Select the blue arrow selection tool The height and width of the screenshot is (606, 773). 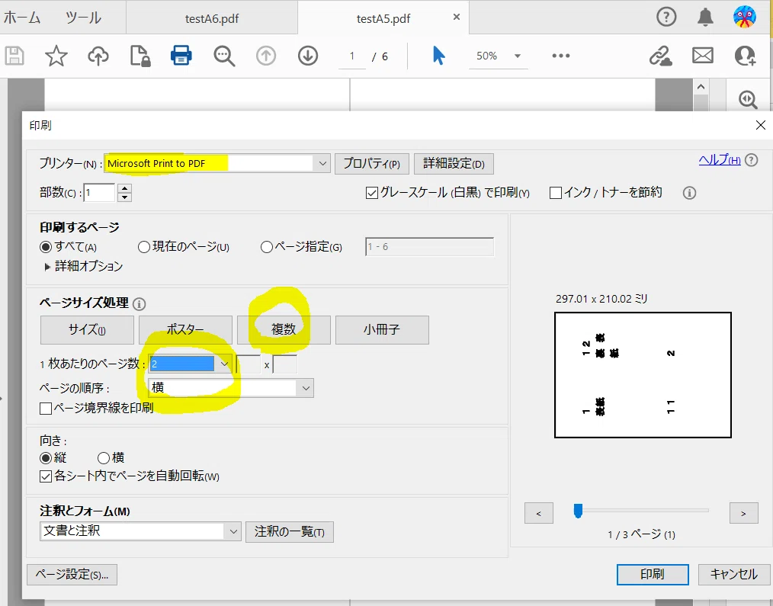coord(438,55)
